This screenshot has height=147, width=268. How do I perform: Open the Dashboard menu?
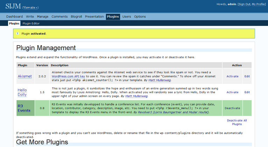[x=15, y=16]
